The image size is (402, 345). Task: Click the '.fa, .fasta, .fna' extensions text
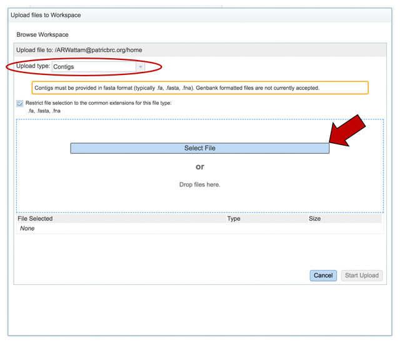[x=44, y=111]
